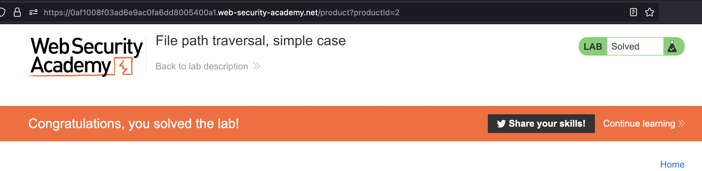Click the lab title heading text
Screen dimensions: 702x171
(x=251, y=41)
